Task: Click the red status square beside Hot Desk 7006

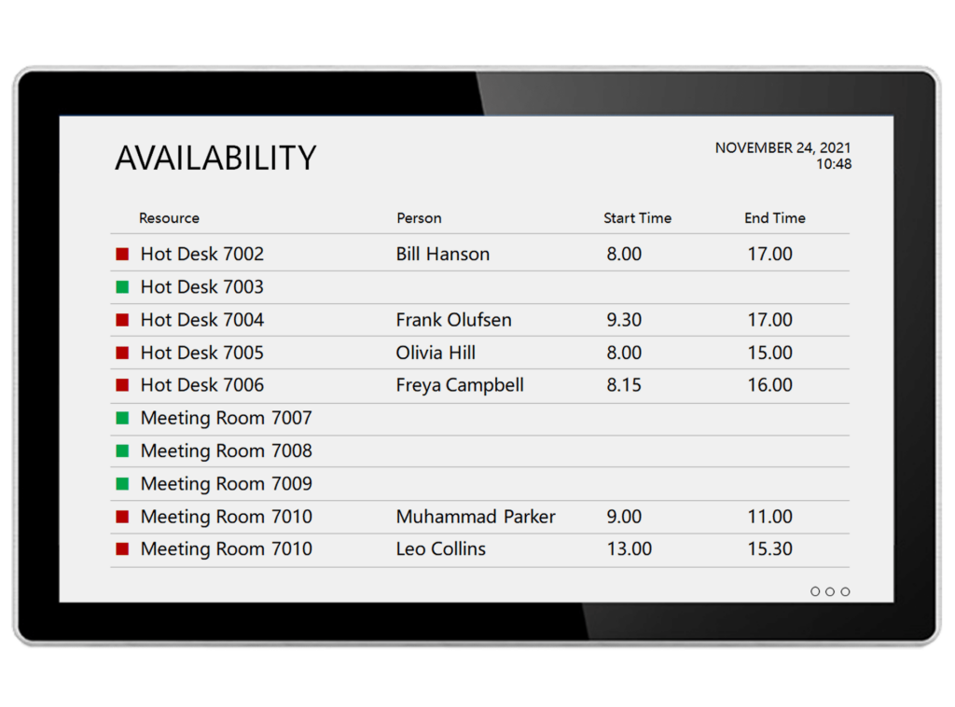Action: (122, 385)
